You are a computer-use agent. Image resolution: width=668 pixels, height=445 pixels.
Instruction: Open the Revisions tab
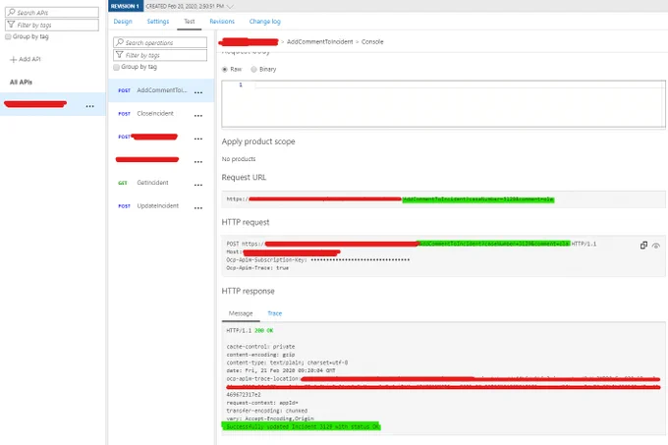222,22
